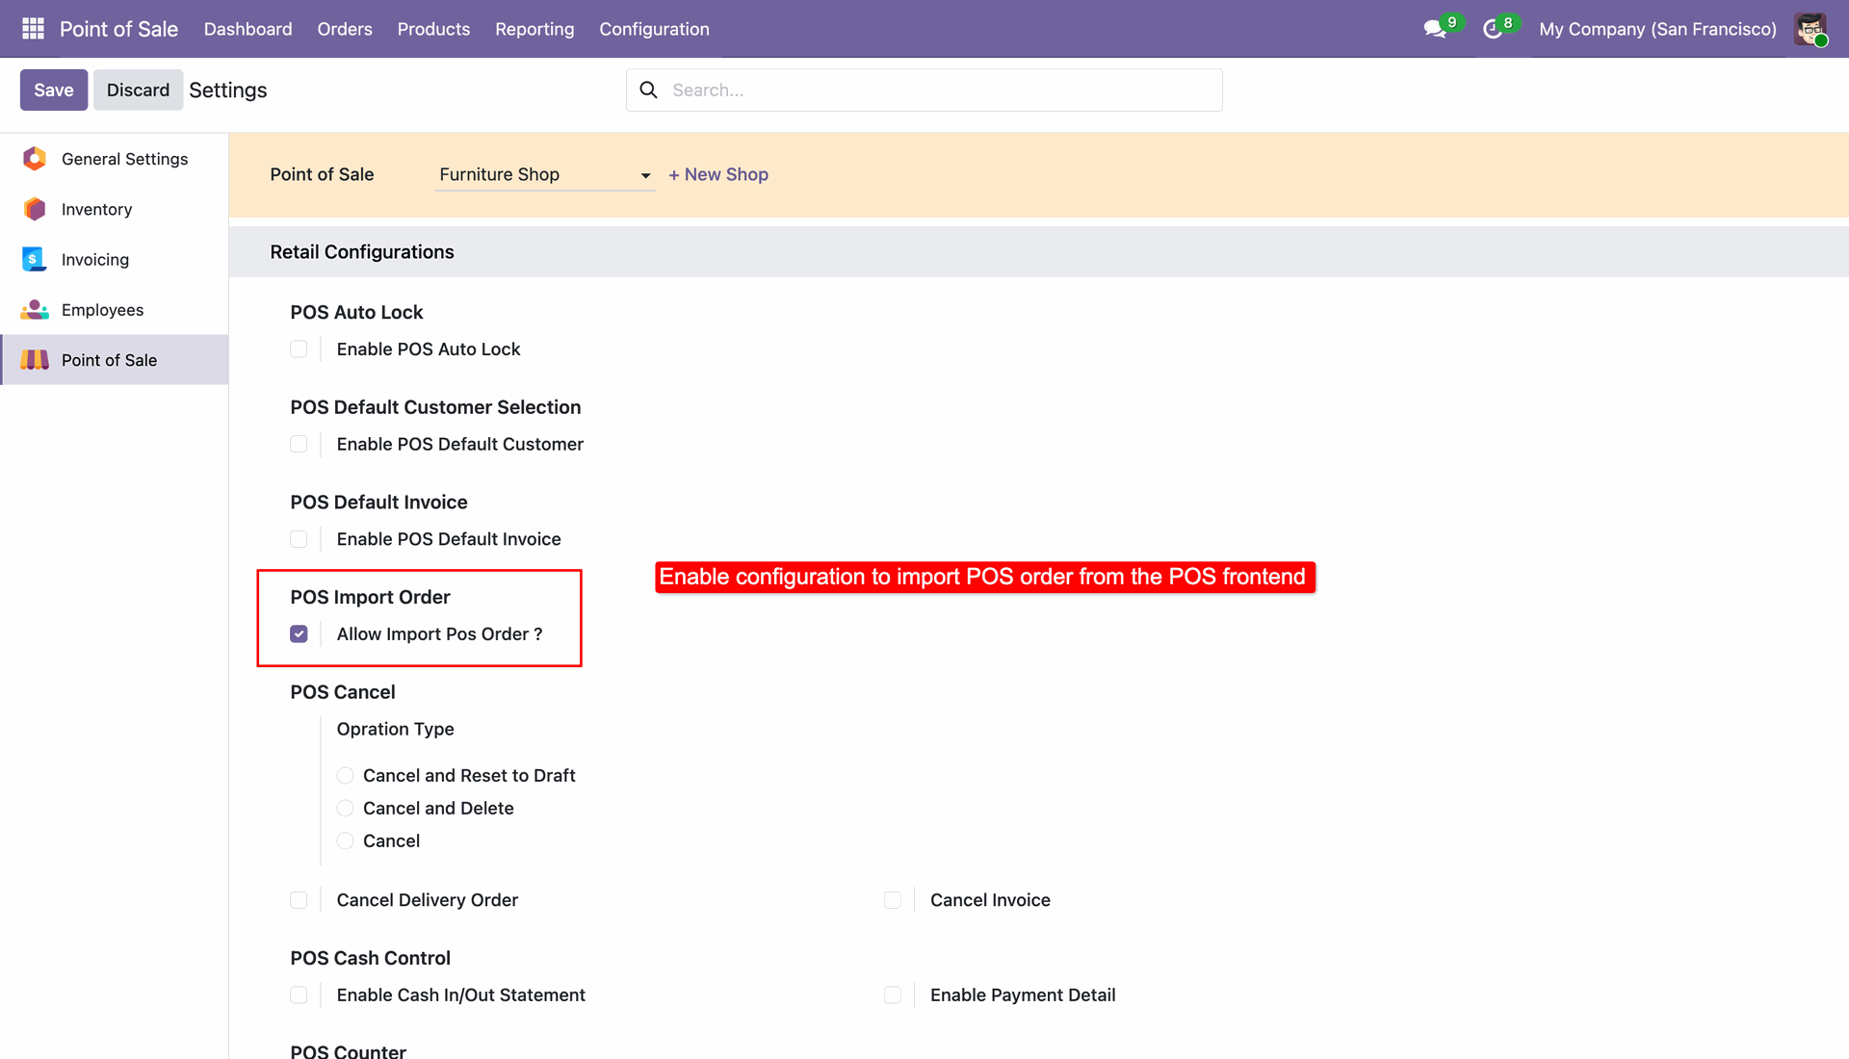Click the Retail Configurations heading

coord(362,251)
